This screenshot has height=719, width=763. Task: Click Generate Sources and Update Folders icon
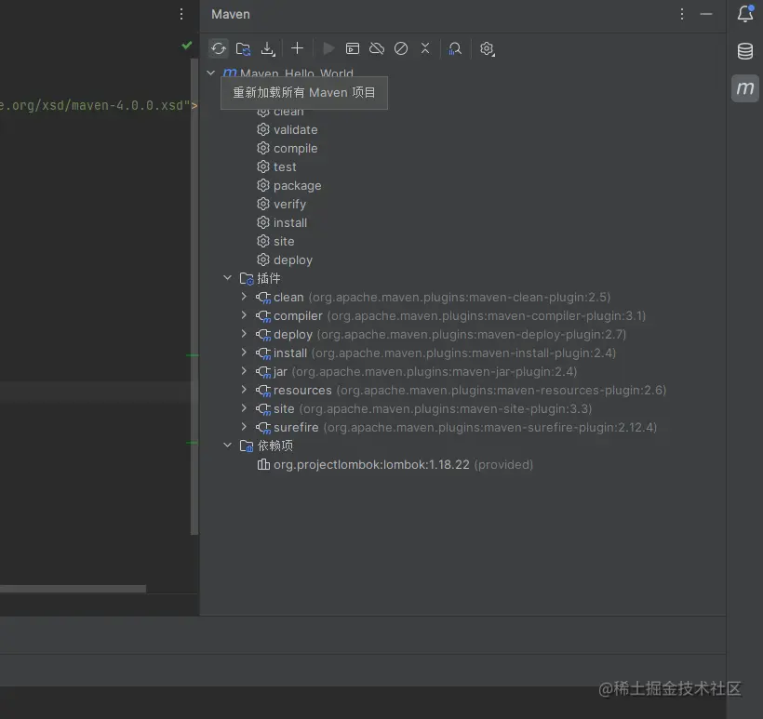243,48
